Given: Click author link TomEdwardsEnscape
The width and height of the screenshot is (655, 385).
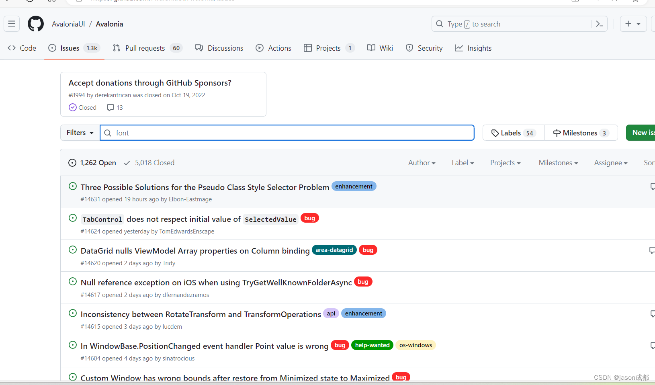Looking at the screenshot, I should [187, 231].
